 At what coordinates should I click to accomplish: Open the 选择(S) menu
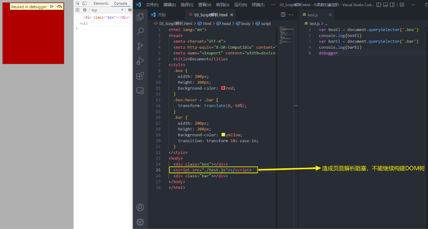[187, 5]
